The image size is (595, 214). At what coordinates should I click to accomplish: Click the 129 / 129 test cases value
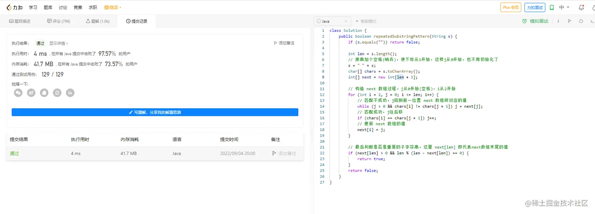[x=52, y=74]
